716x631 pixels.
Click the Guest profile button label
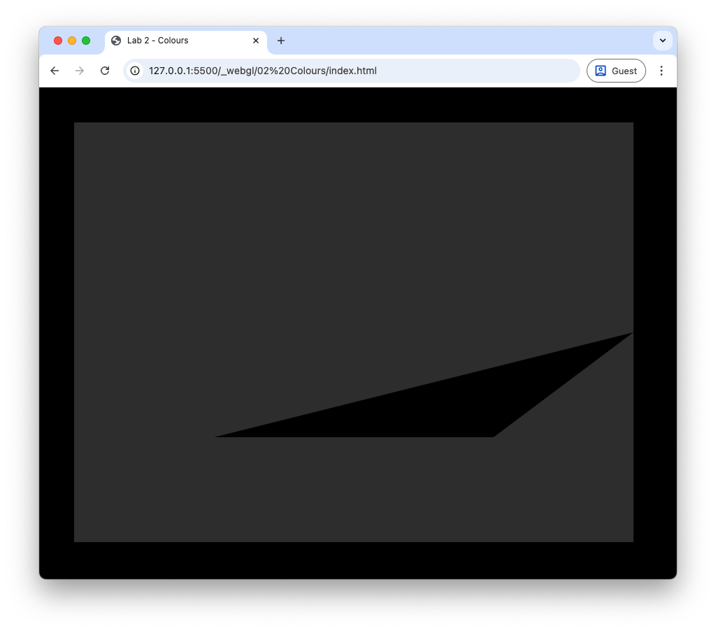[624, 71]
